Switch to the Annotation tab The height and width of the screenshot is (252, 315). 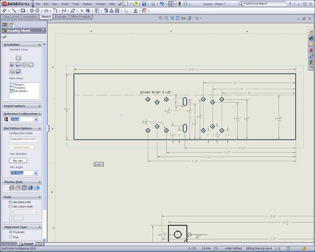click(x=30, y=17)
